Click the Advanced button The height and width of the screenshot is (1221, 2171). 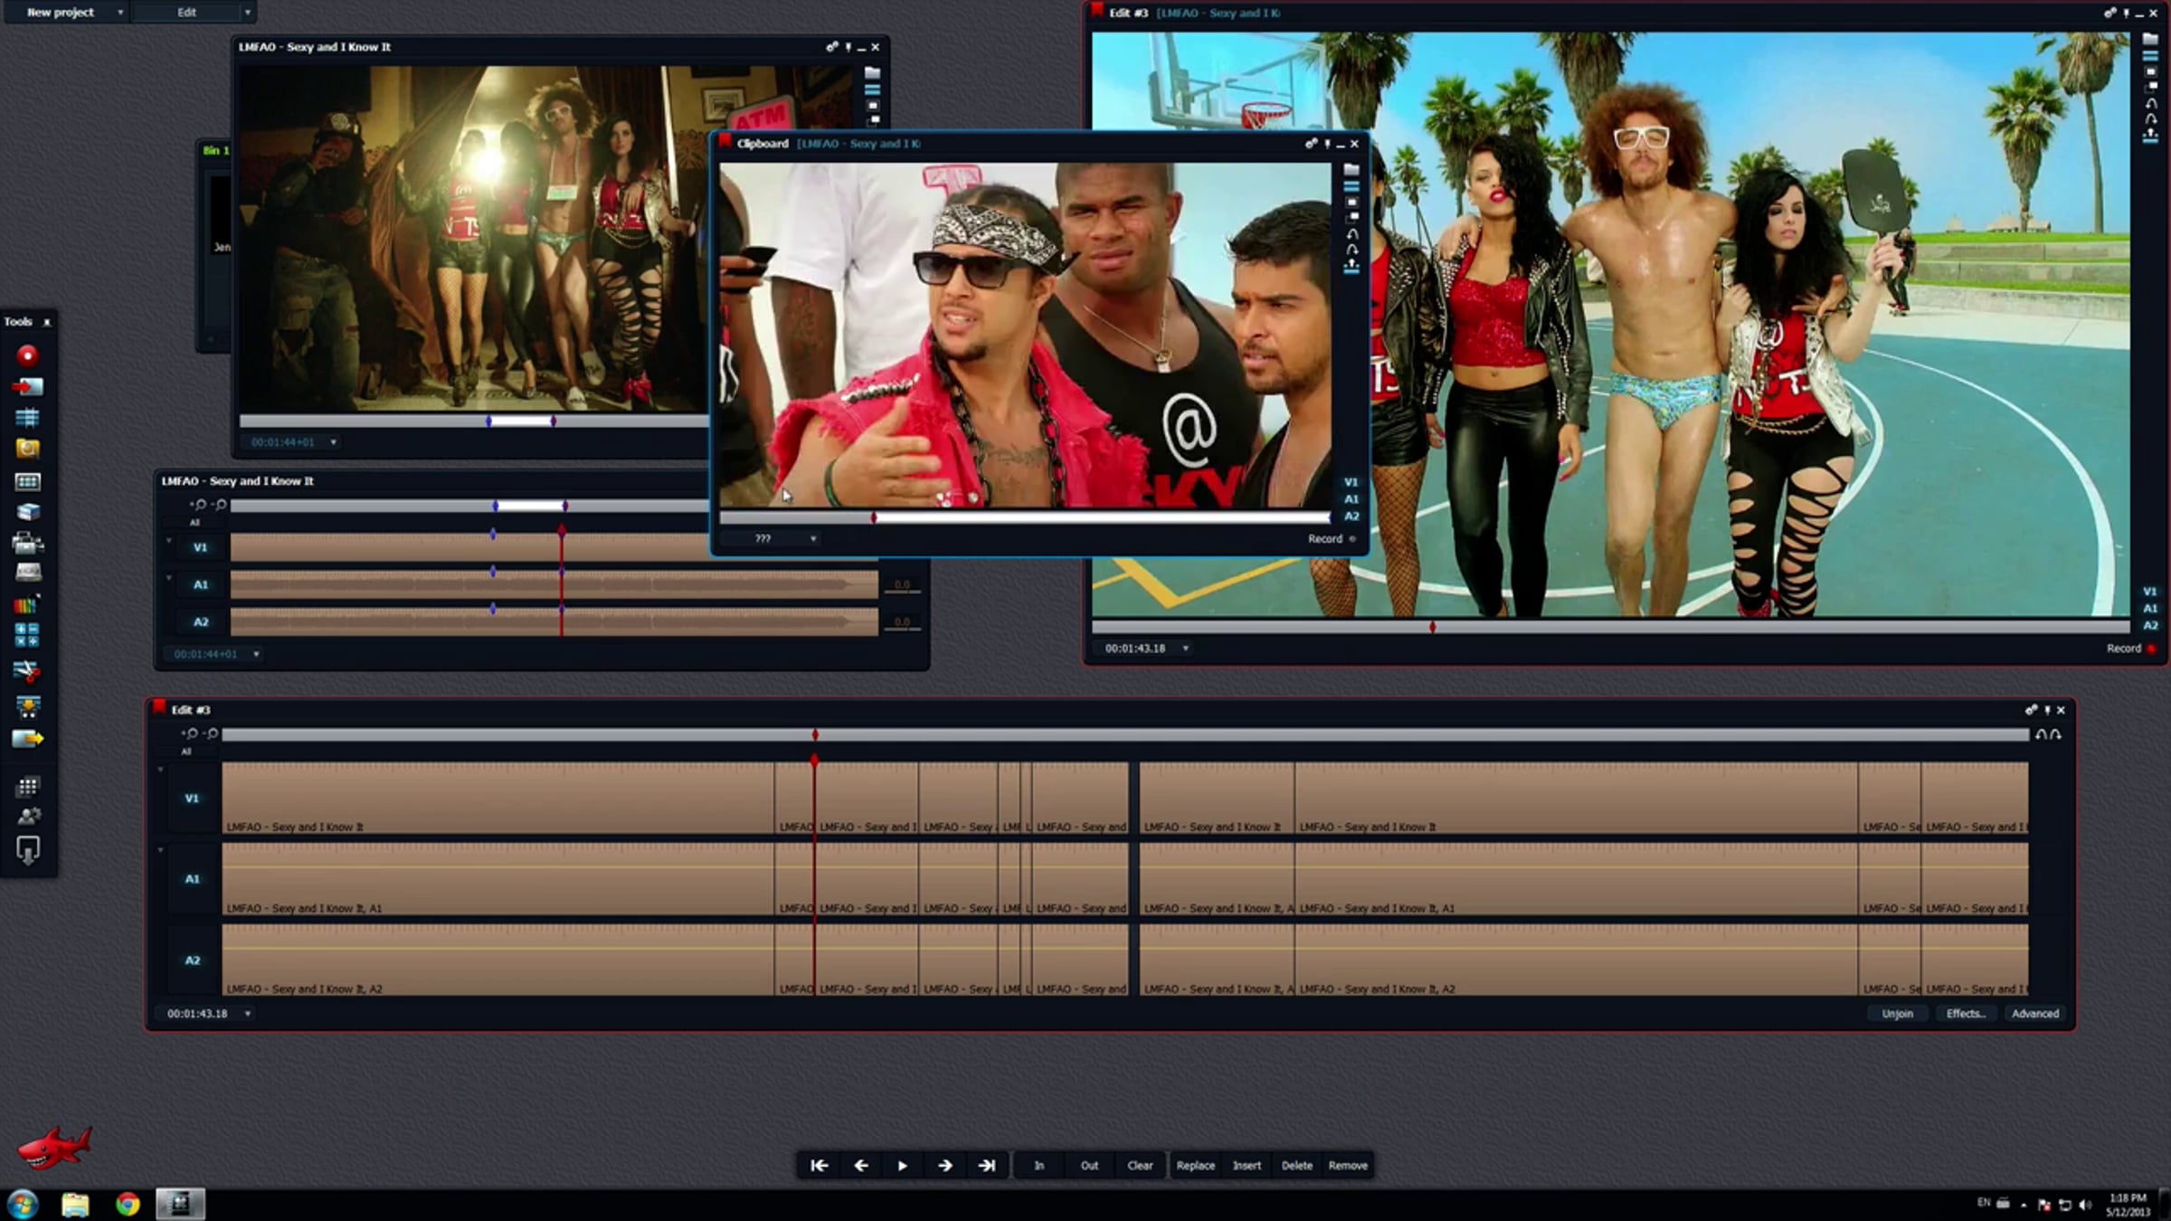pyautogui.click(x=2035, y=1014)
